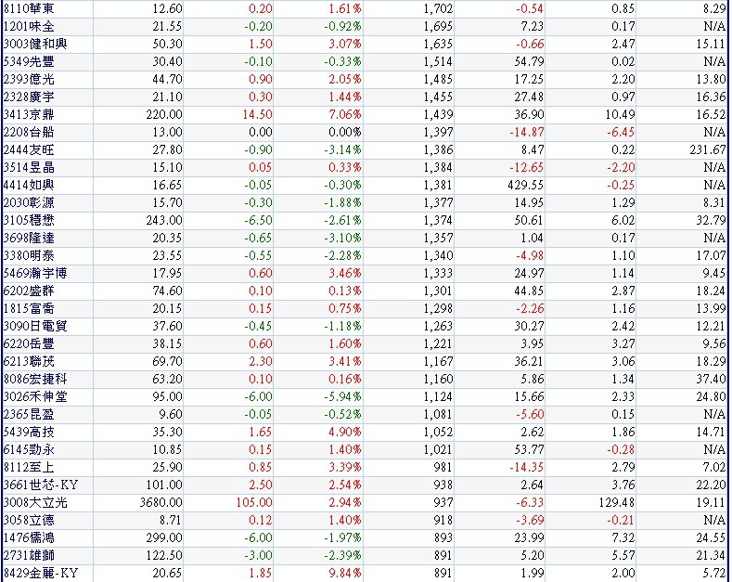Select 3105穩懋 in the table

click(x=29, y=221)
